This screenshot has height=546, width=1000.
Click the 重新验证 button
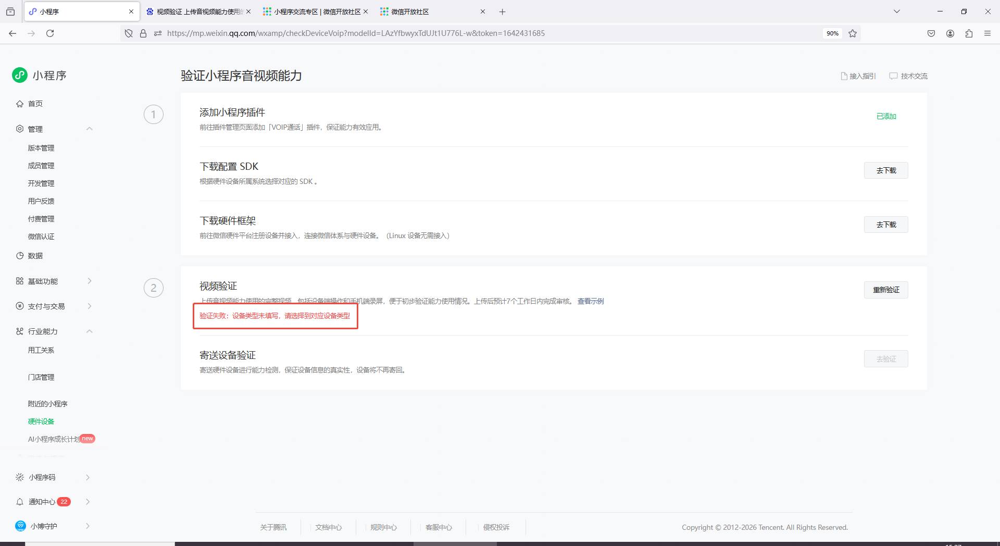pyautogui.click(x=886, y=290)
